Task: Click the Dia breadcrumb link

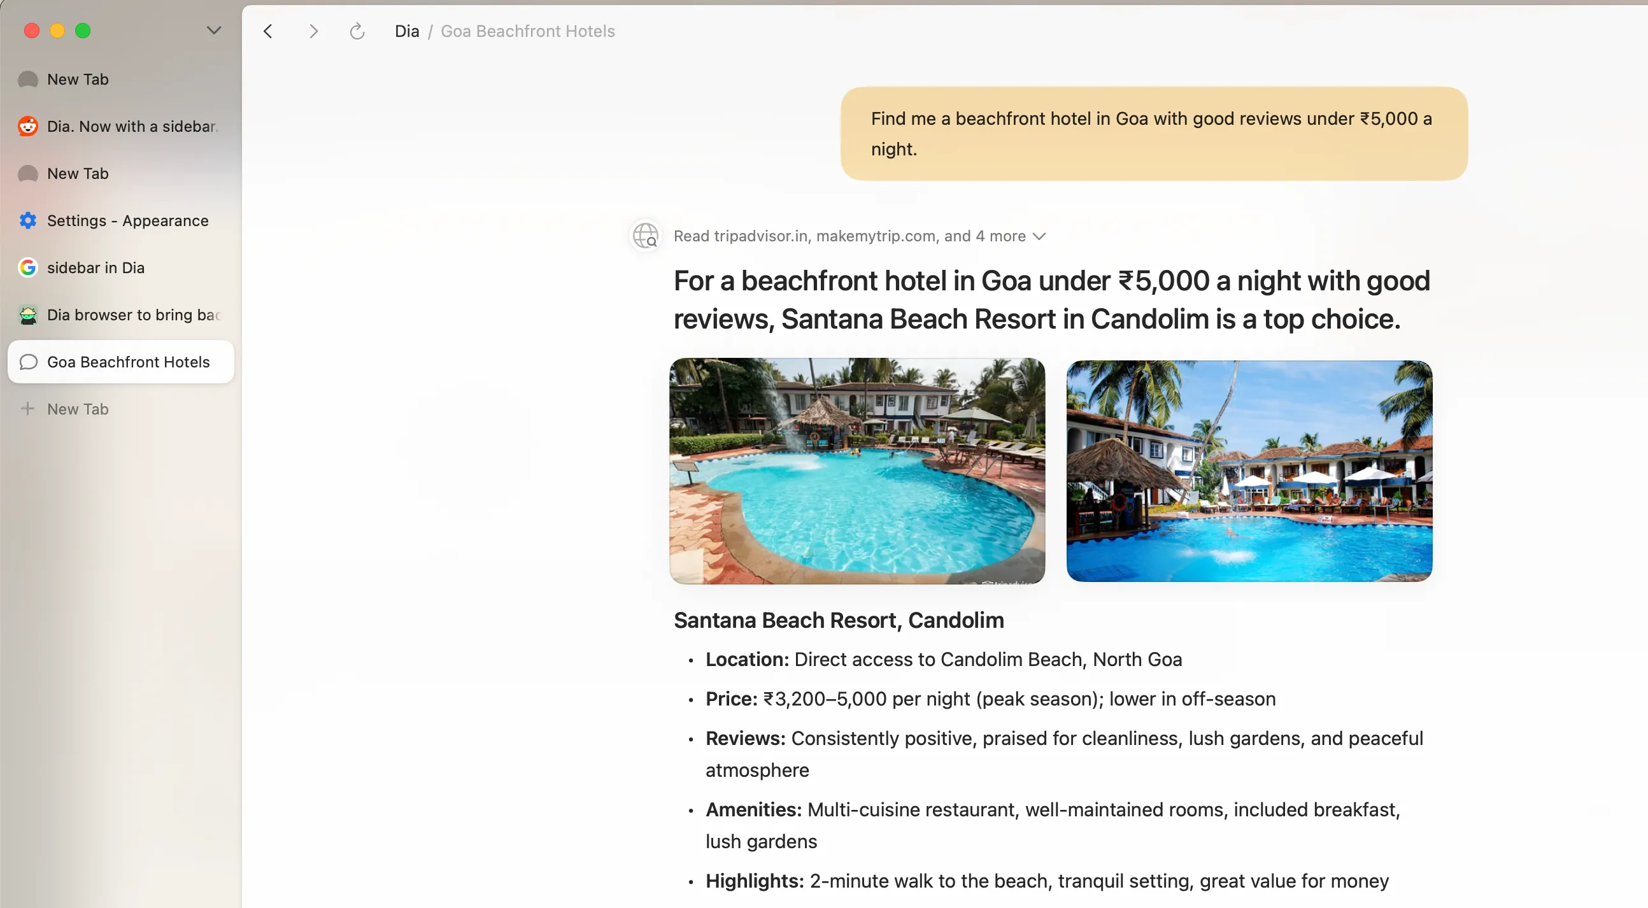Action: pyautogui.click(x=407, y=31)
